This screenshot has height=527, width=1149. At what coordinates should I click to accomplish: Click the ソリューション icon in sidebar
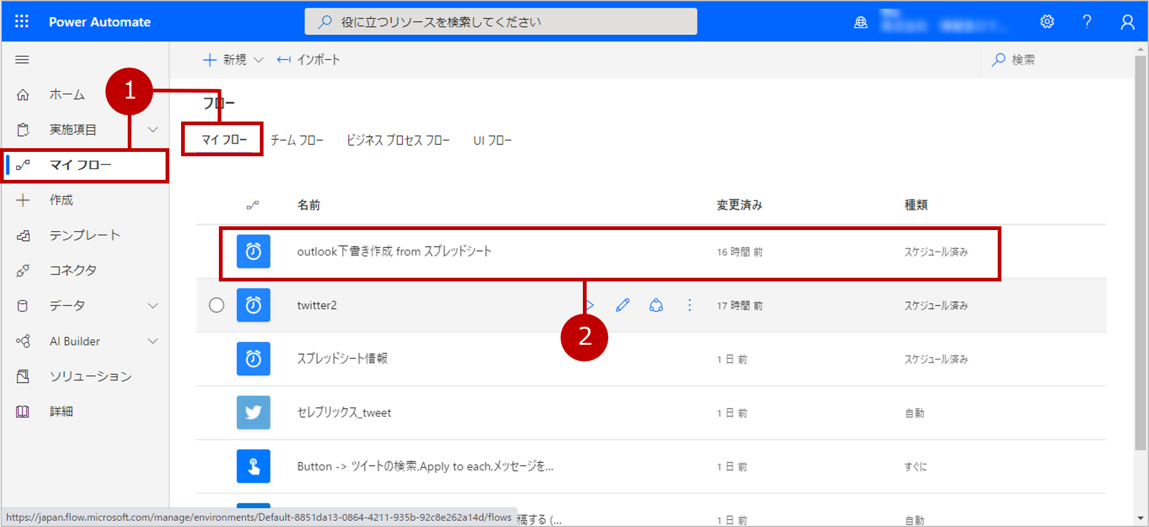tap(23, 376)
